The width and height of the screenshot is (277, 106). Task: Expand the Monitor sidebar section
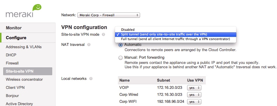28,28
